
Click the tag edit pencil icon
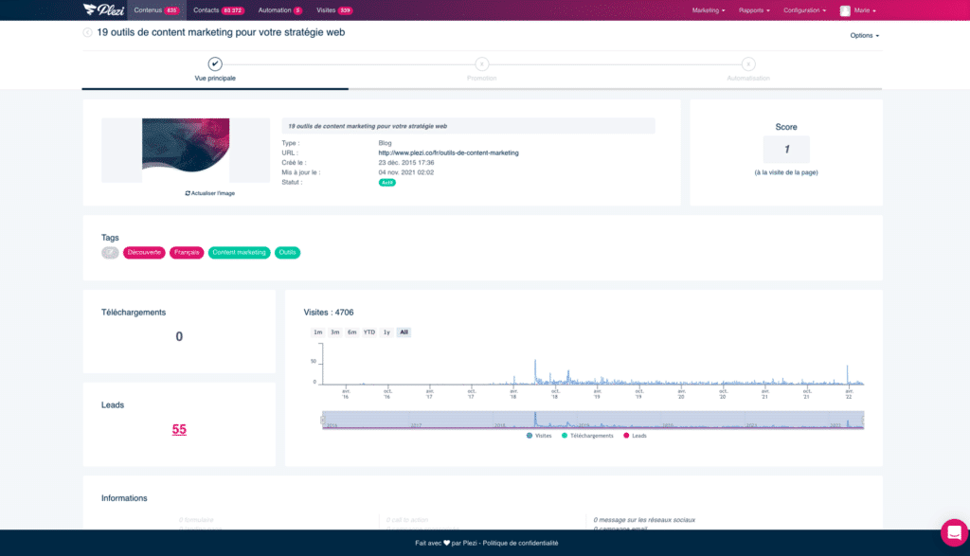point(110,252)
